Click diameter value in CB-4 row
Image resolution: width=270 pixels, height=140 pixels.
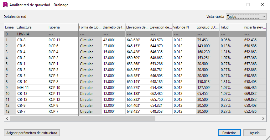[x=114, y=52]
